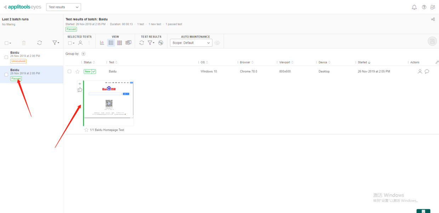Tick the Passed Baidu batch checkbox
Screen dimensions: 439x213
[x=6, y=75]
